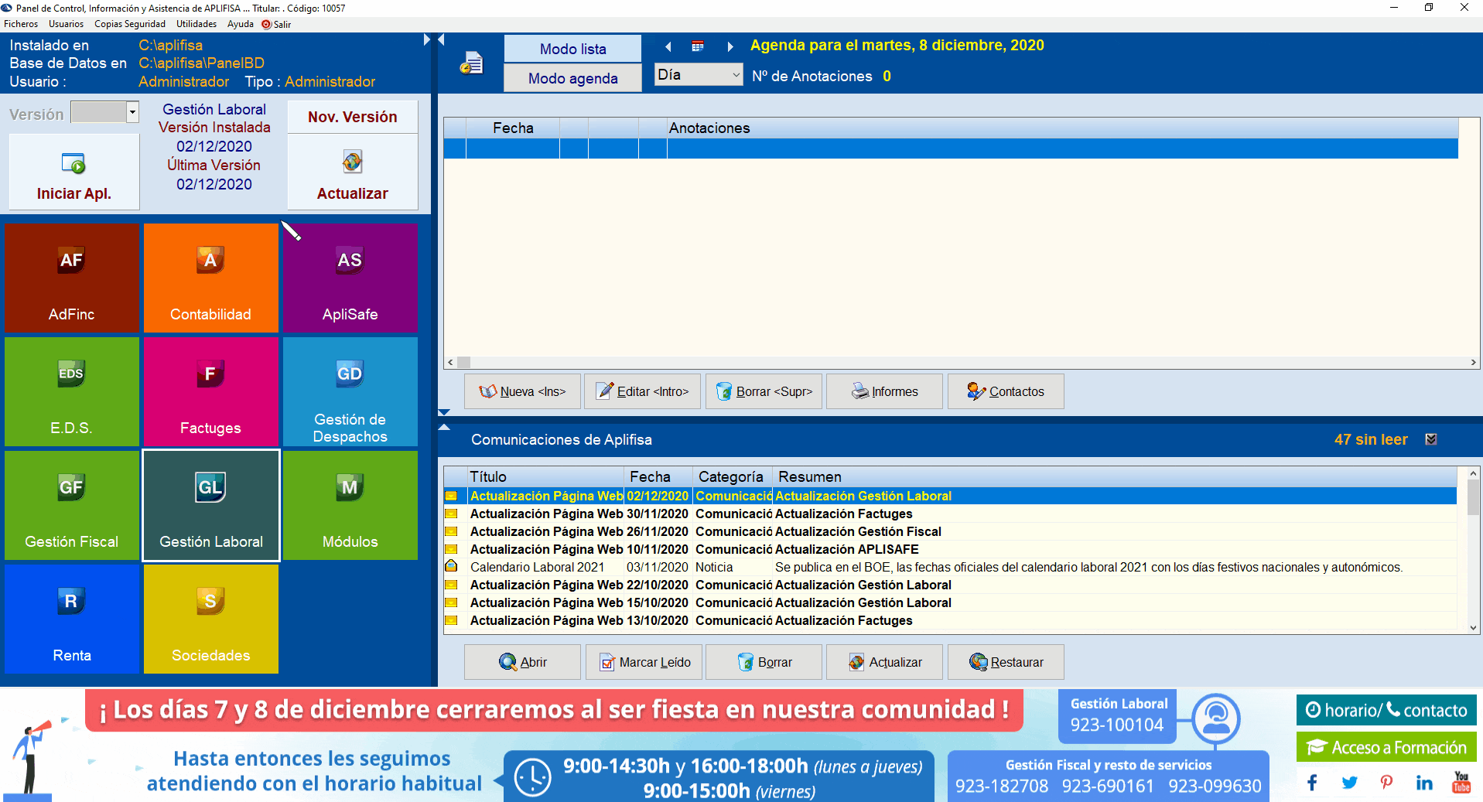Screen dimensions: 1483x802
Task: Toggle the unread filter checkbox beside 47 sin leer
Action: 1431,439
